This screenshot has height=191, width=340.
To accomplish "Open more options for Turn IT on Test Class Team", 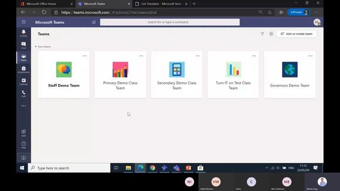I will [x=254, y=56].
